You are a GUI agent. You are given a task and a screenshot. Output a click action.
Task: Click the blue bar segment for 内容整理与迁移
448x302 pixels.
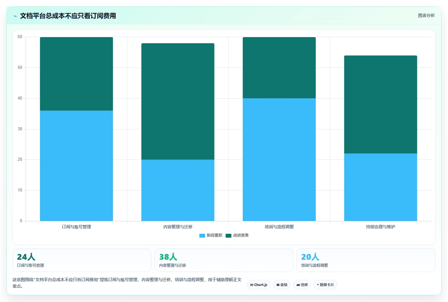pos(178,190)
